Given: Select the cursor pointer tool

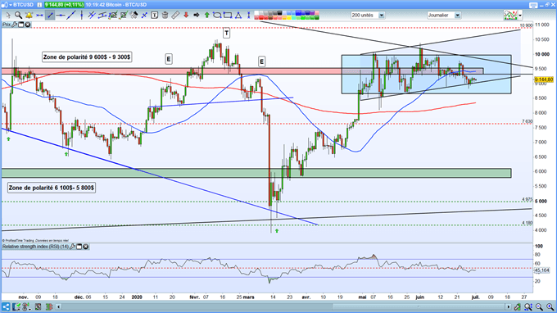Looking at the screenshot, I should pyautogui.click(x=8, y=16).
